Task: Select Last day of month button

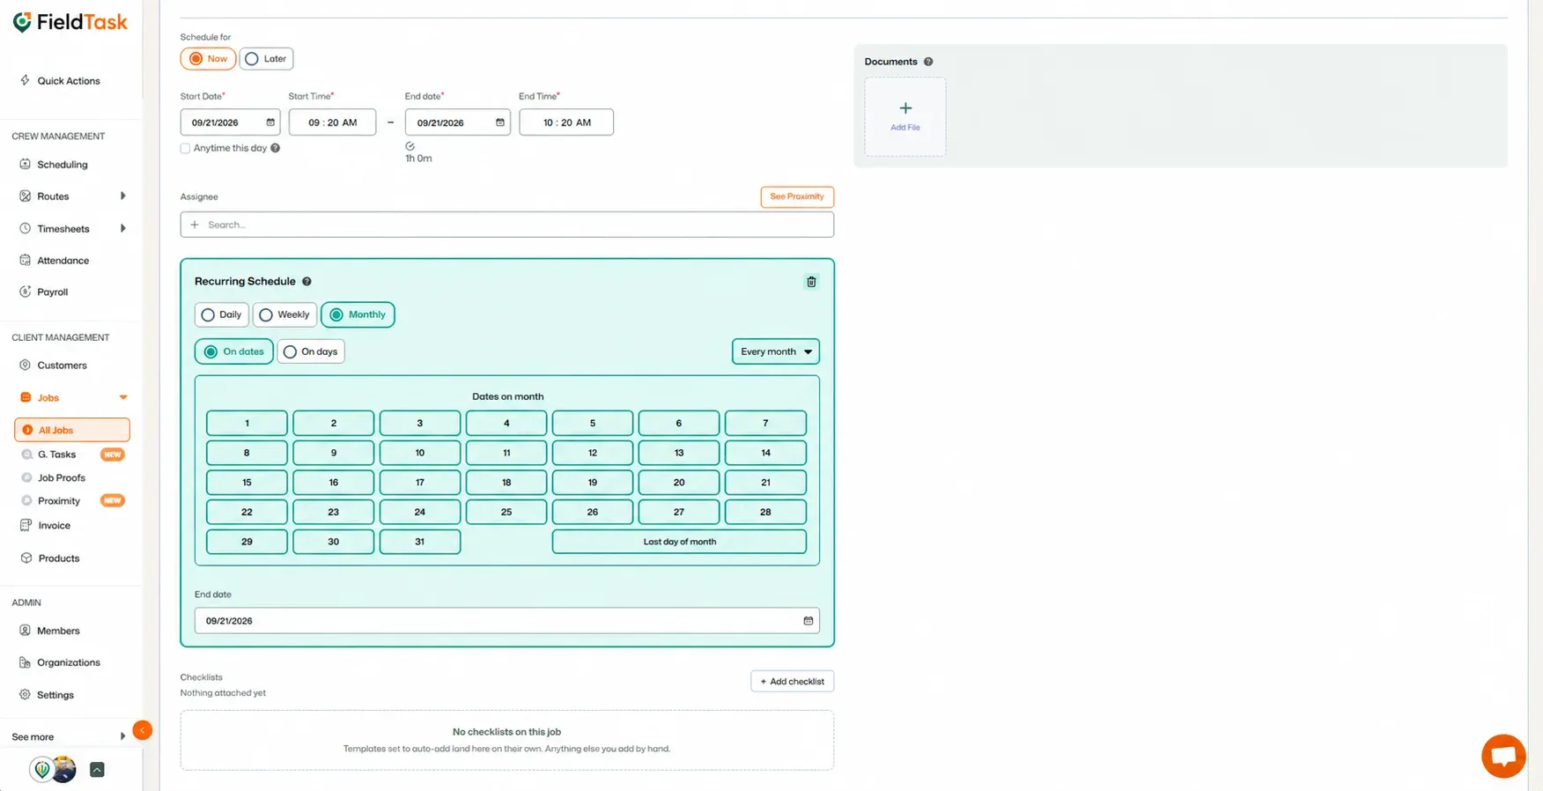Action: pyautogui.click(x=679, y=542)
